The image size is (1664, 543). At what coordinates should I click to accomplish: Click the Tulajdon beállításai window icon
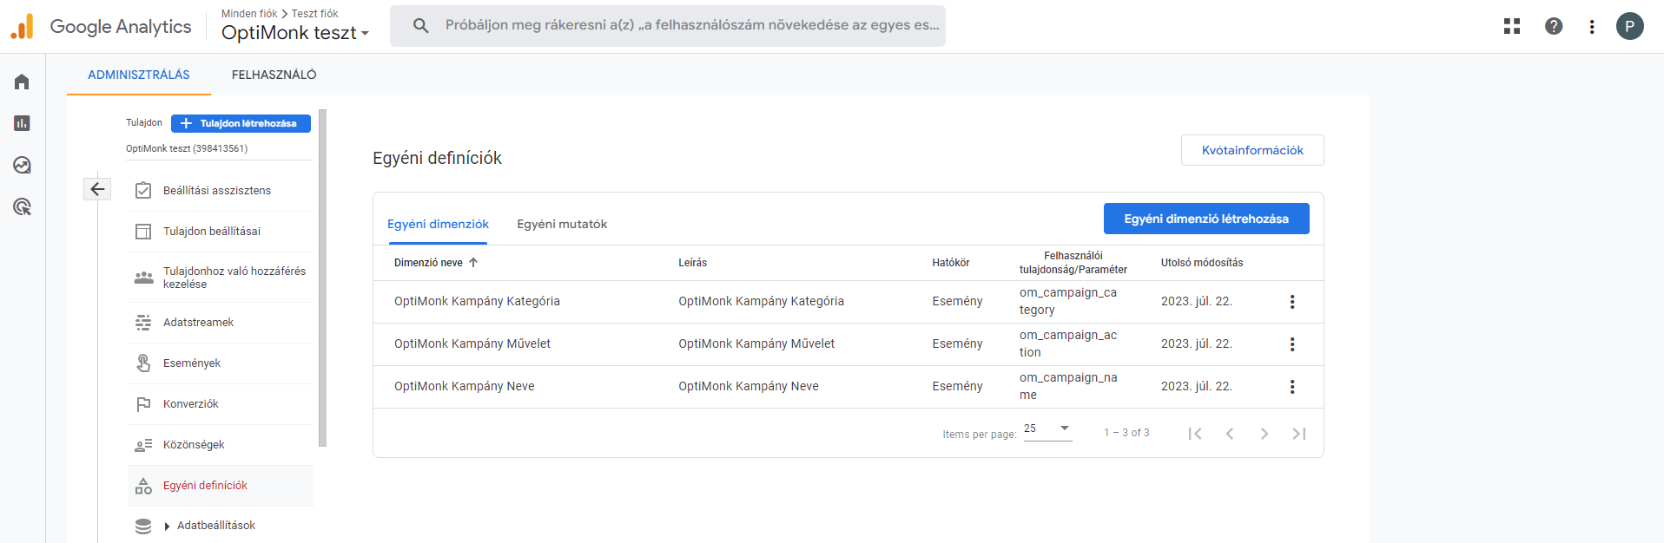coord(143,232)
